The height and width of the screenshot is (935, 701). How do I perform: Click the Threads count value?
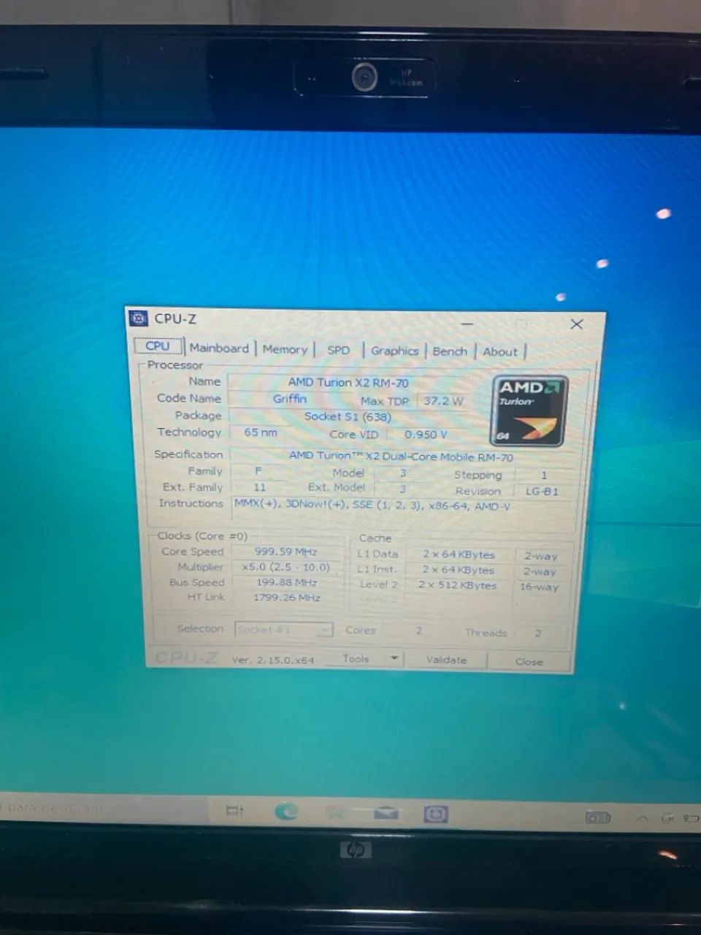coord(538,633)
